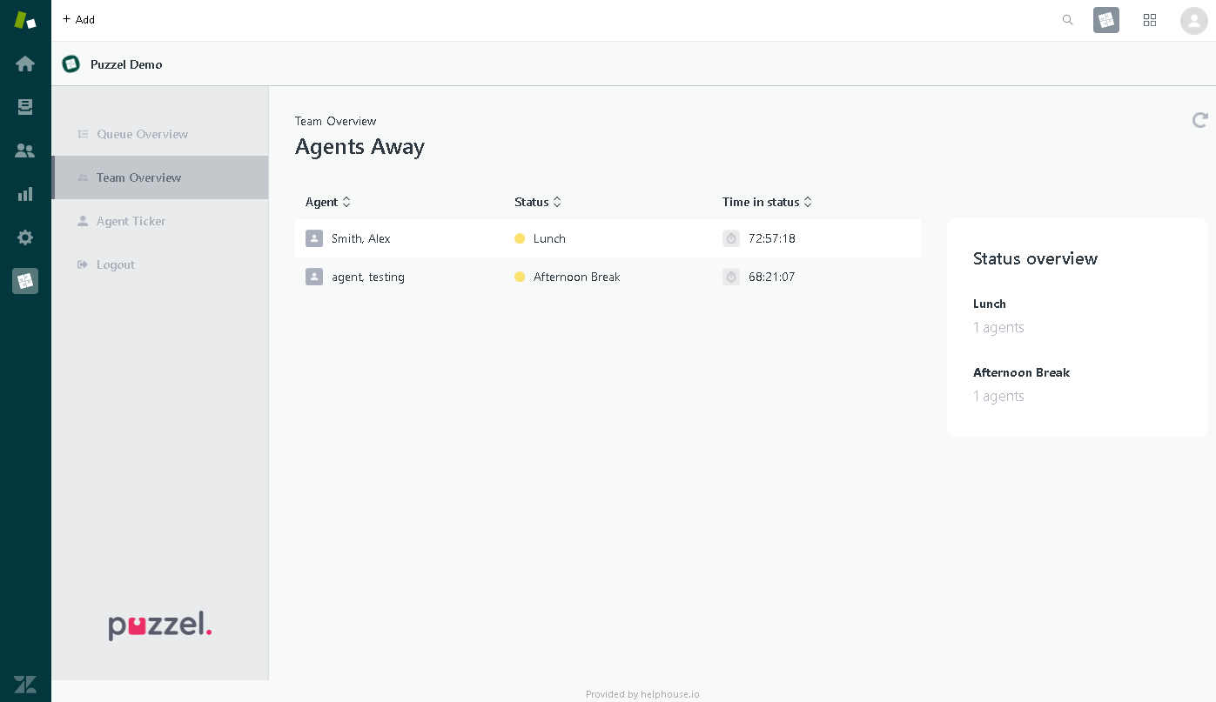Open the Zendesk Home icon in sidebar
The width and height of the screenshot is (1216, 702).
click(25, 64)
